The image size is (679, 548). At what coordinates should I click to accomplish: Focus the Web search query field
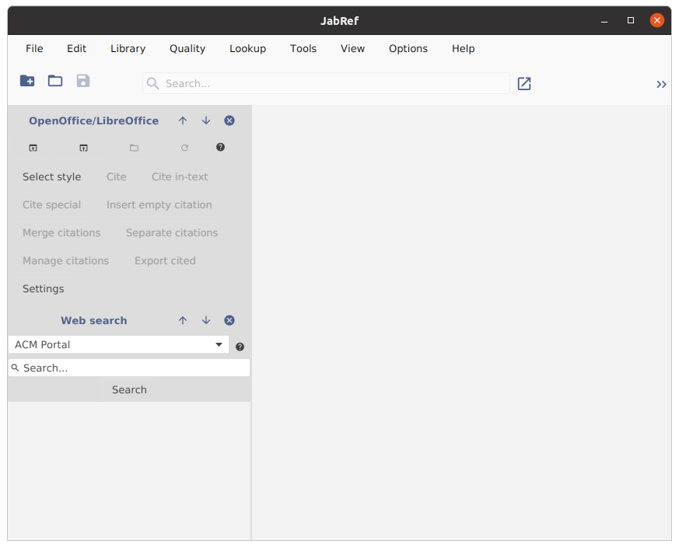[129, 368]
